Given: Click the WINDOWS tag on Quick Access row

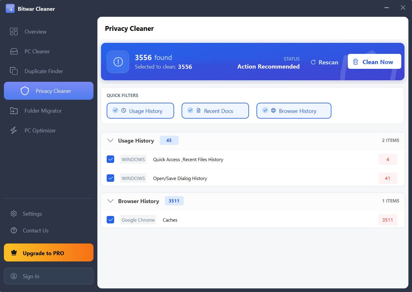Looking at the screenshot, I should (x=133, y=159).
